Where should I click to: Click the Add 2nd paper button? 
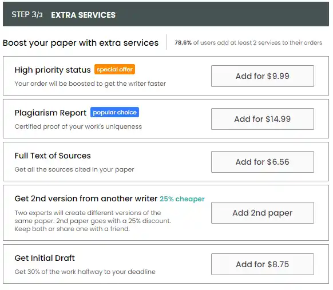pos(263,213)
